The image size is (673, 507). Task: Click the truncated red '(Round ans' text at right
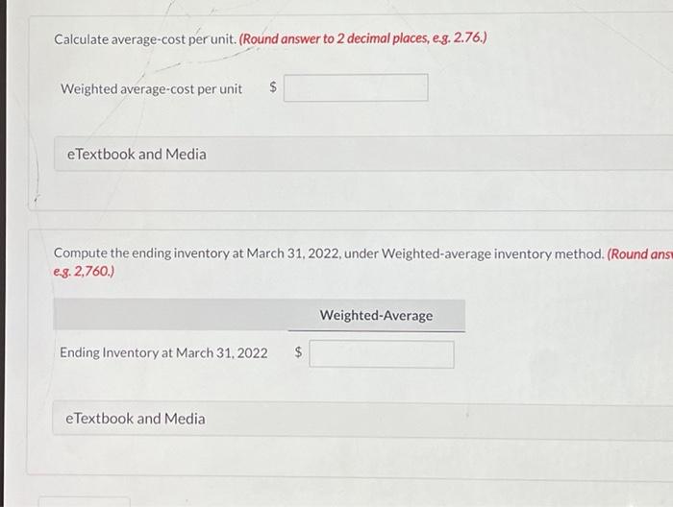[640, 254]
